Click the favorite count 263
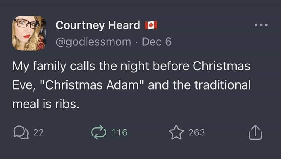Viewport: 281px width, 159px height. (197, 132)
